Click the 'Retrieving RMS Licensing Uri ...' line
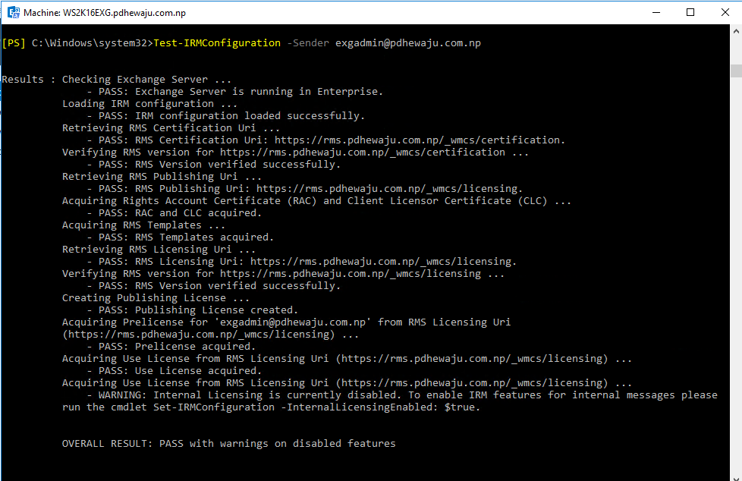 159,250
